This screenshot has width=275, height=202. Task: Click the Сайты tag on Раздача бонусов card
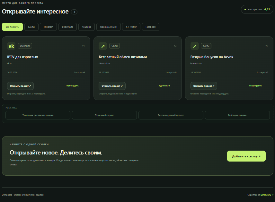coord(206,46)
